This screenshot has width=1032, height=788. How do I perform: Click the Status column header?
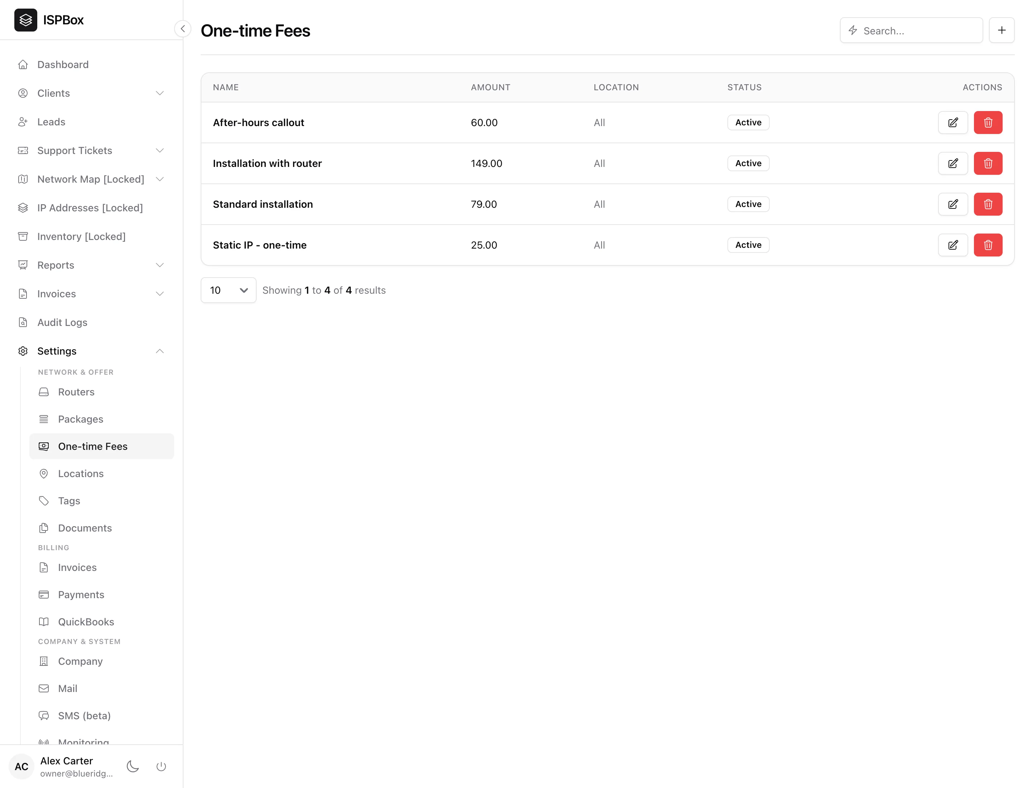(744, 87)
